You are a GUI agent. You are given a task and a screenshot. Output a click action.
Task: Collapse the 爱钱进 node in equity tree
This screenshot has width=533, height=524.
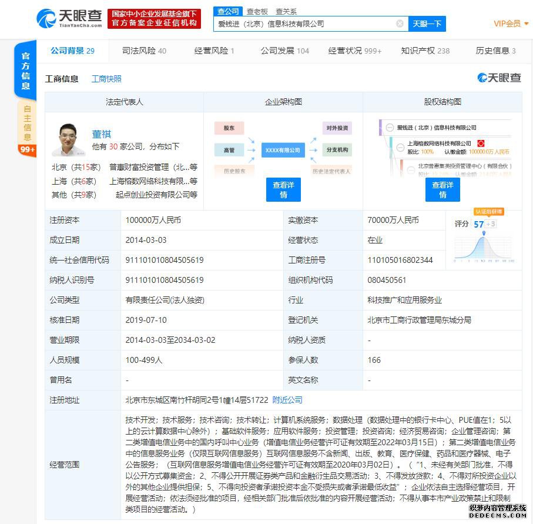tap(390, 128)
